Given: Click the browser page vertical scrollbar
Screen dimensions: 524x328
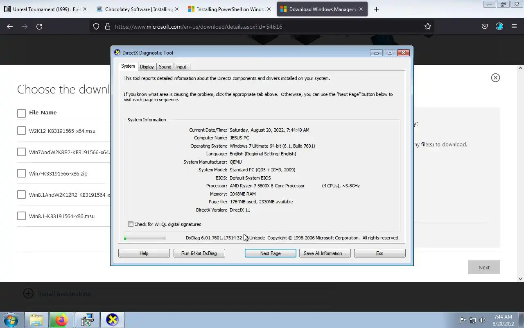Looking at the screenshot, I should pos(521,173).
